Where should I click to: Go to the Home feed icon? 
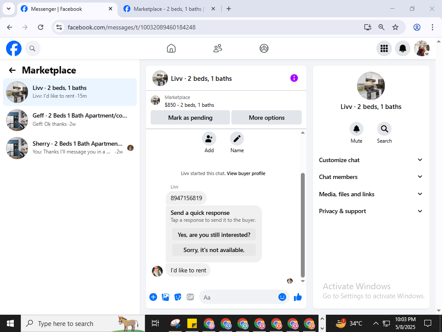(171, 48)
